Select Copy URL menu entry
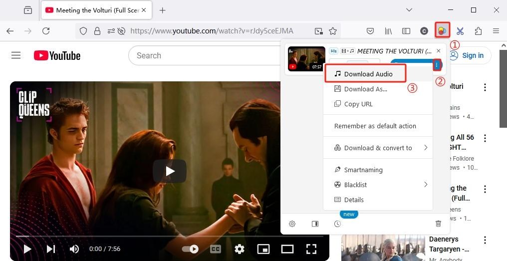Viewport: 507px width, 261px height. coord(378,104)
